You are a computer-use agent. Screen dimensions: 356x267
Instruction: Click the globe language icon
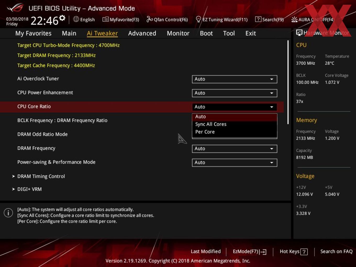76,19
